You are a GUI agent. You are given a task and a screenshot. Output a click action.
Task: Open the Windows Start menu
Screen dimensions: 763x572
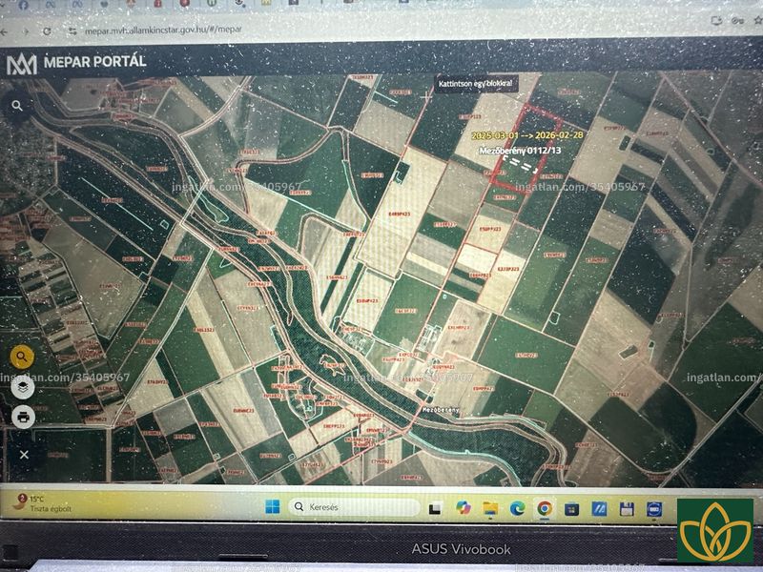click(272, 507)
